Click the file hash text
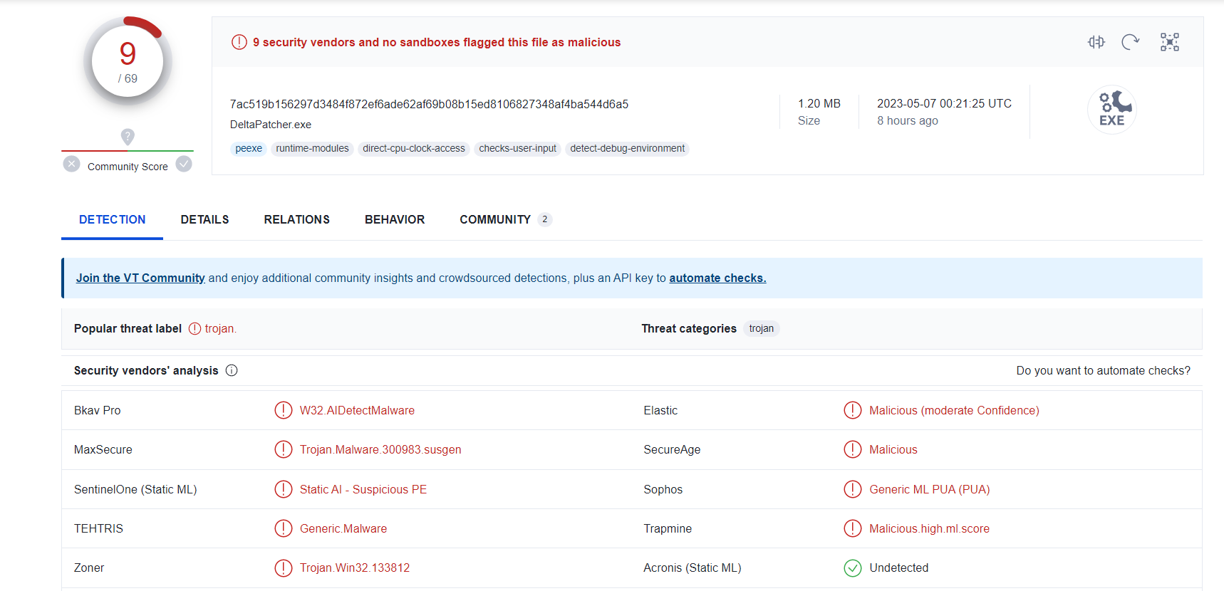The width and height of the screenshot is (1224, 591). [429, 104]
